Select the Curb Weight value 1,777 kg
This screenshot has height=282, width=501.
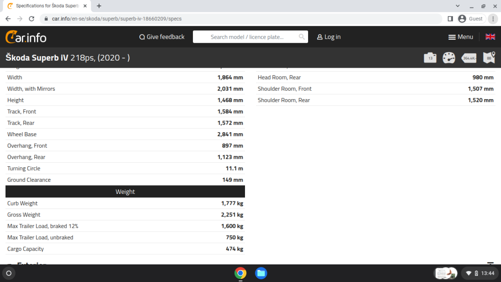coord(232,203)
